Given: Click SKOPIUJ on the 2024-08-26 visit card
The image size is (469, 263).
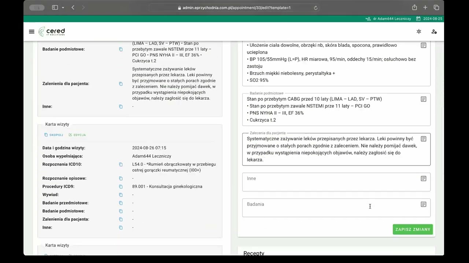Looking at the screenshot, I should 53,135.
